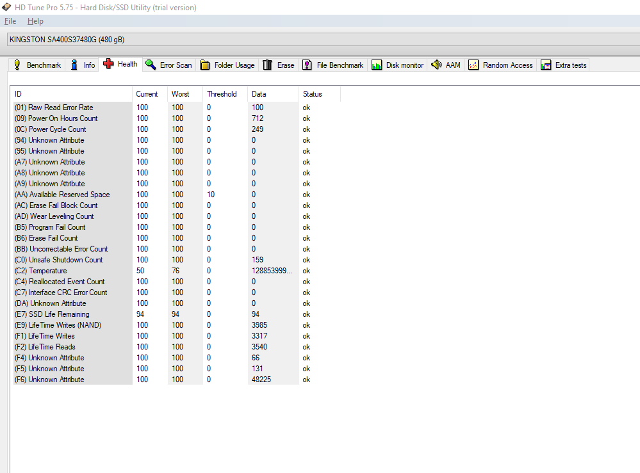The image size is (640, 473).
Task: Click the Threshold column header
Action: (225, 94)
